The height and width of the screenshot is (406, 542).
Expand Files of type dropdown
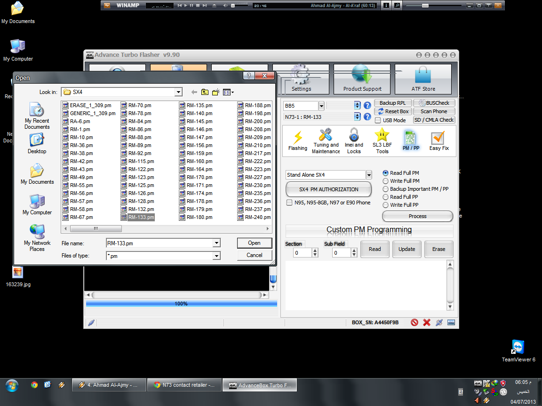216,256
